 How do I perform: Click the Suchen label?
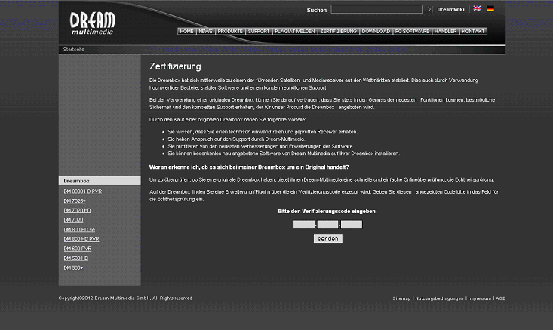[x=317, y=10]
